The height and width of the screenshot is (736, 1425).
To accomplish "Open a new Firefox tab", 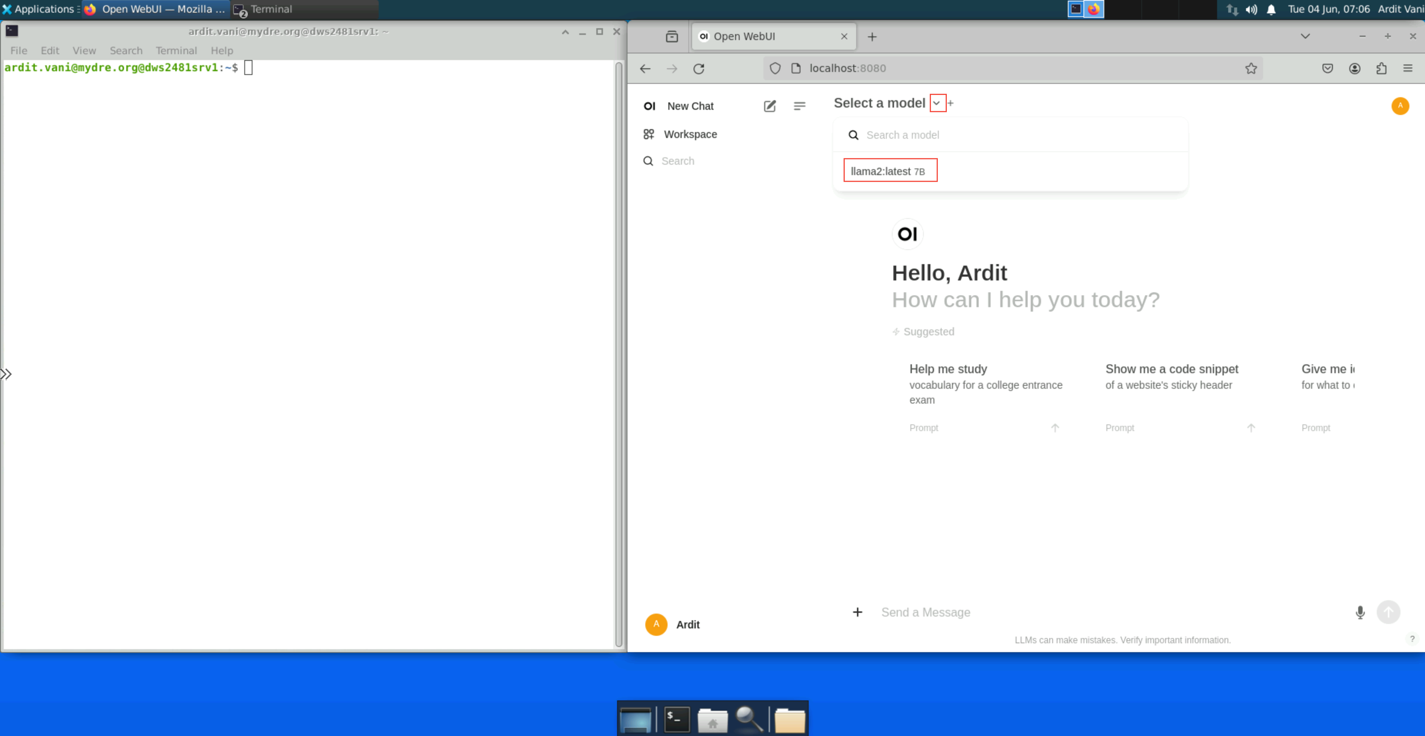I will (x=872, y=36).
